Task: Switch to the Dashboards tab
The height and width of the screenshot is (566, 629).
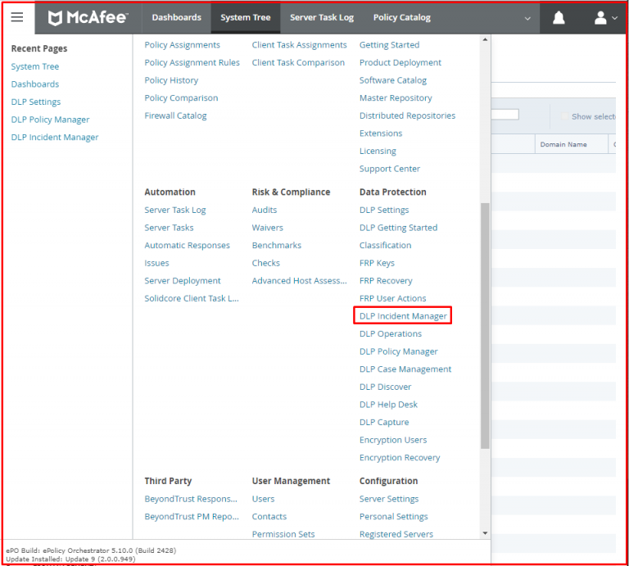Action: coord(176,18)
